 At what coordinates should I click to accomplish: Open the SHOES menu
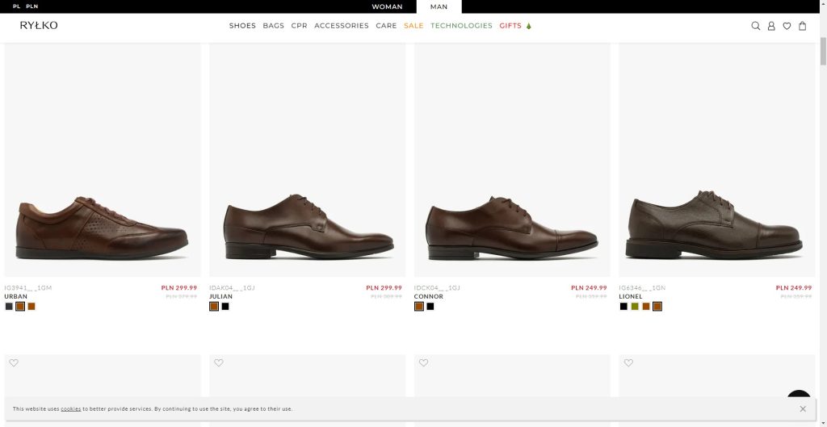(242, 26)
